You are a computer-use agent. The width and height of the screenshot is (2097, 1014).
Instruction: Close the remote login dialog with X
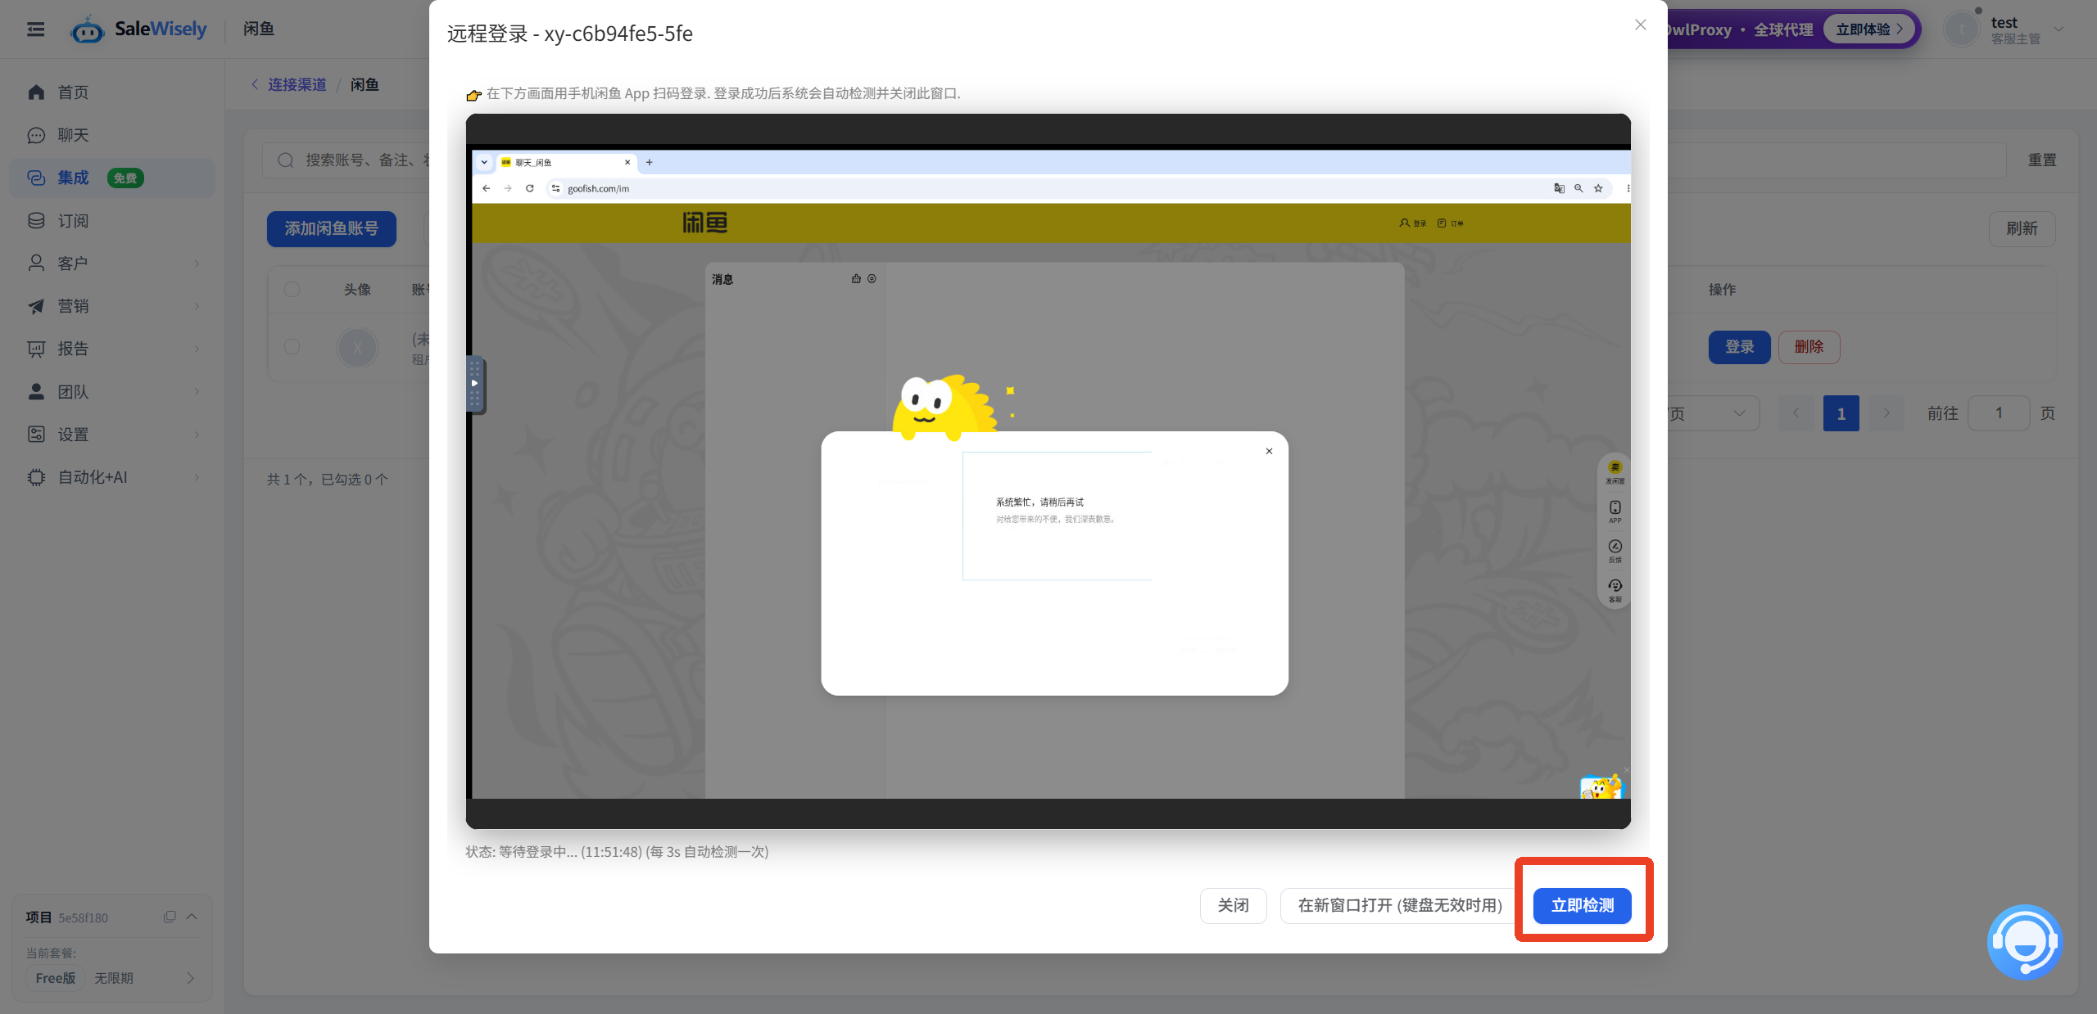point(1640,25)
